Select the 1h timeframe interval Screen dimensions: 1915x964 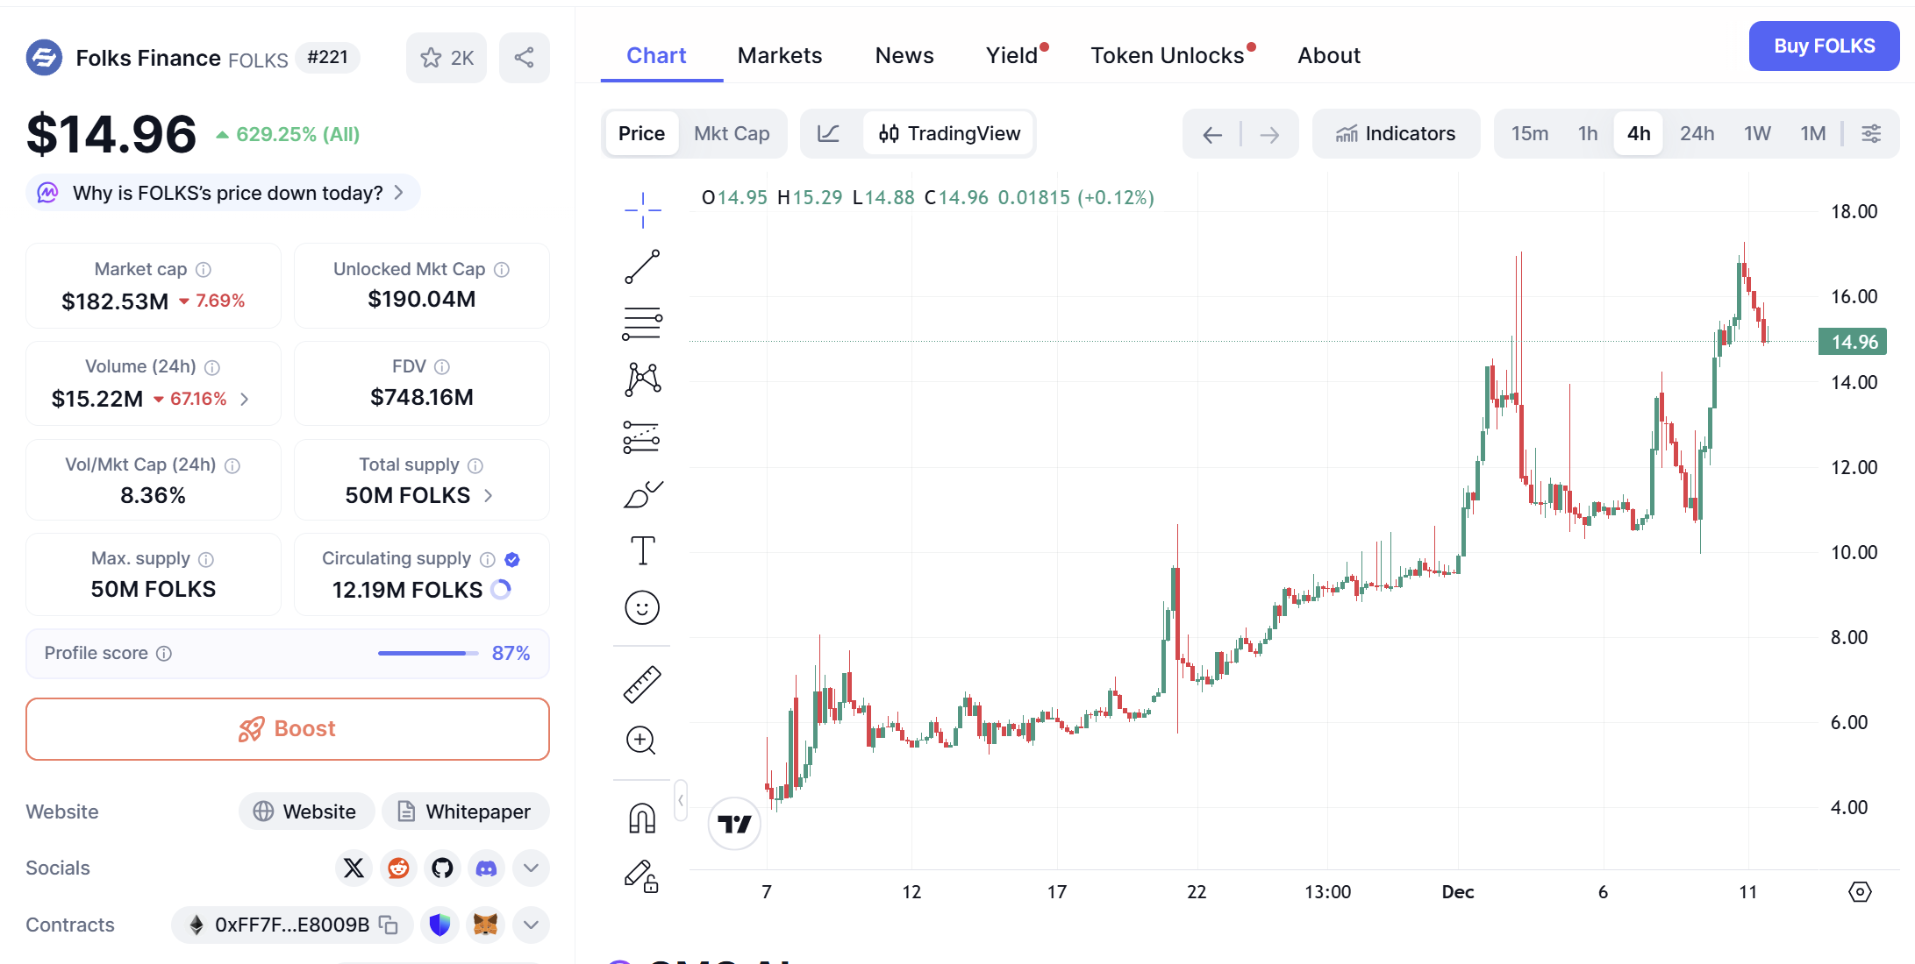1587,133
